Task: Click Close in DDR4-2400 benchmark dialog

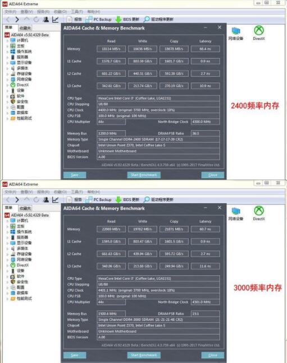Action: pyautogui.click(x=213, y=175)
